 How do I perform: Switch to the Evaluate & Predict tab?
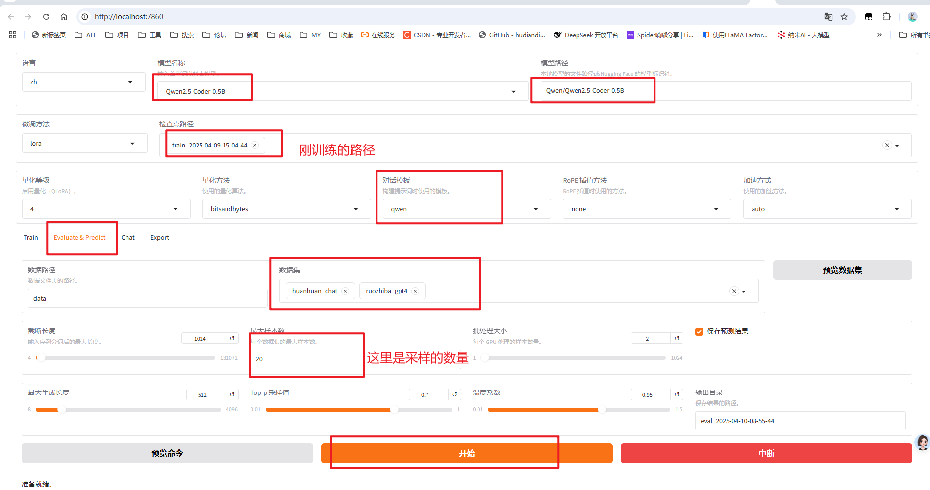click(79, 237)
